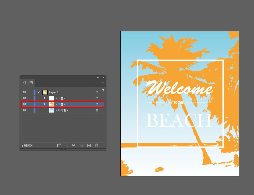Viewport: 254px width, 195px height.
Task: Click the Create New Layer plus icon
Action: 89,145
